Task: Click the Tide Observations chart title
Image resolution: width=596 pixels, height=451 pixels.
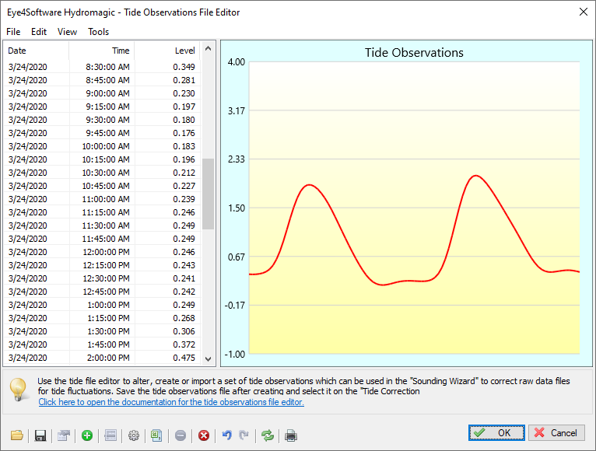Action: [414, 52]
